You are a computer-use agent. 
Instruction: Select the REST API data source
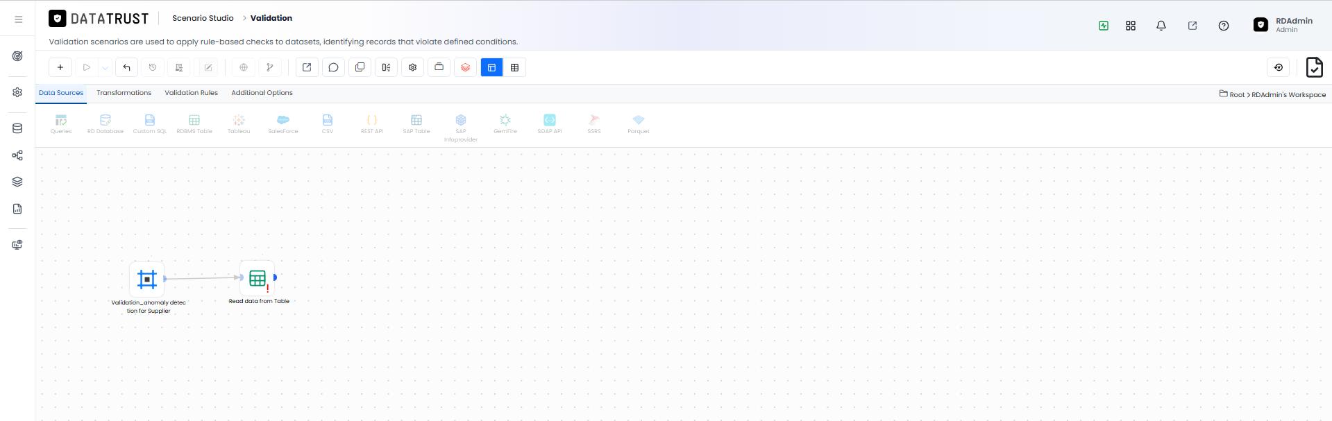[x=372, y=124]
